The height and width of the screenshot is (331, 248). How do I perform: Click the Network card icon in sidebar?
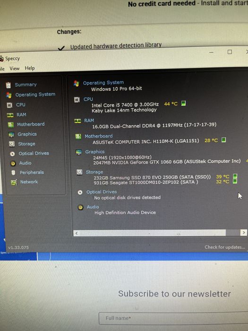pos(14,182)
